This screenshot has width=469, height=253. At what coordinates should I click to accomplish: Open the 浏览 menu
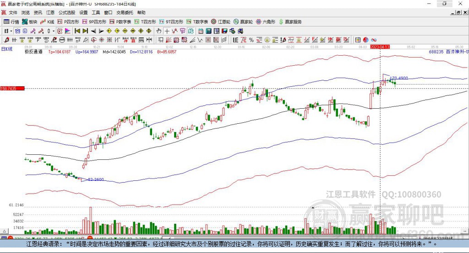[26, 12]
